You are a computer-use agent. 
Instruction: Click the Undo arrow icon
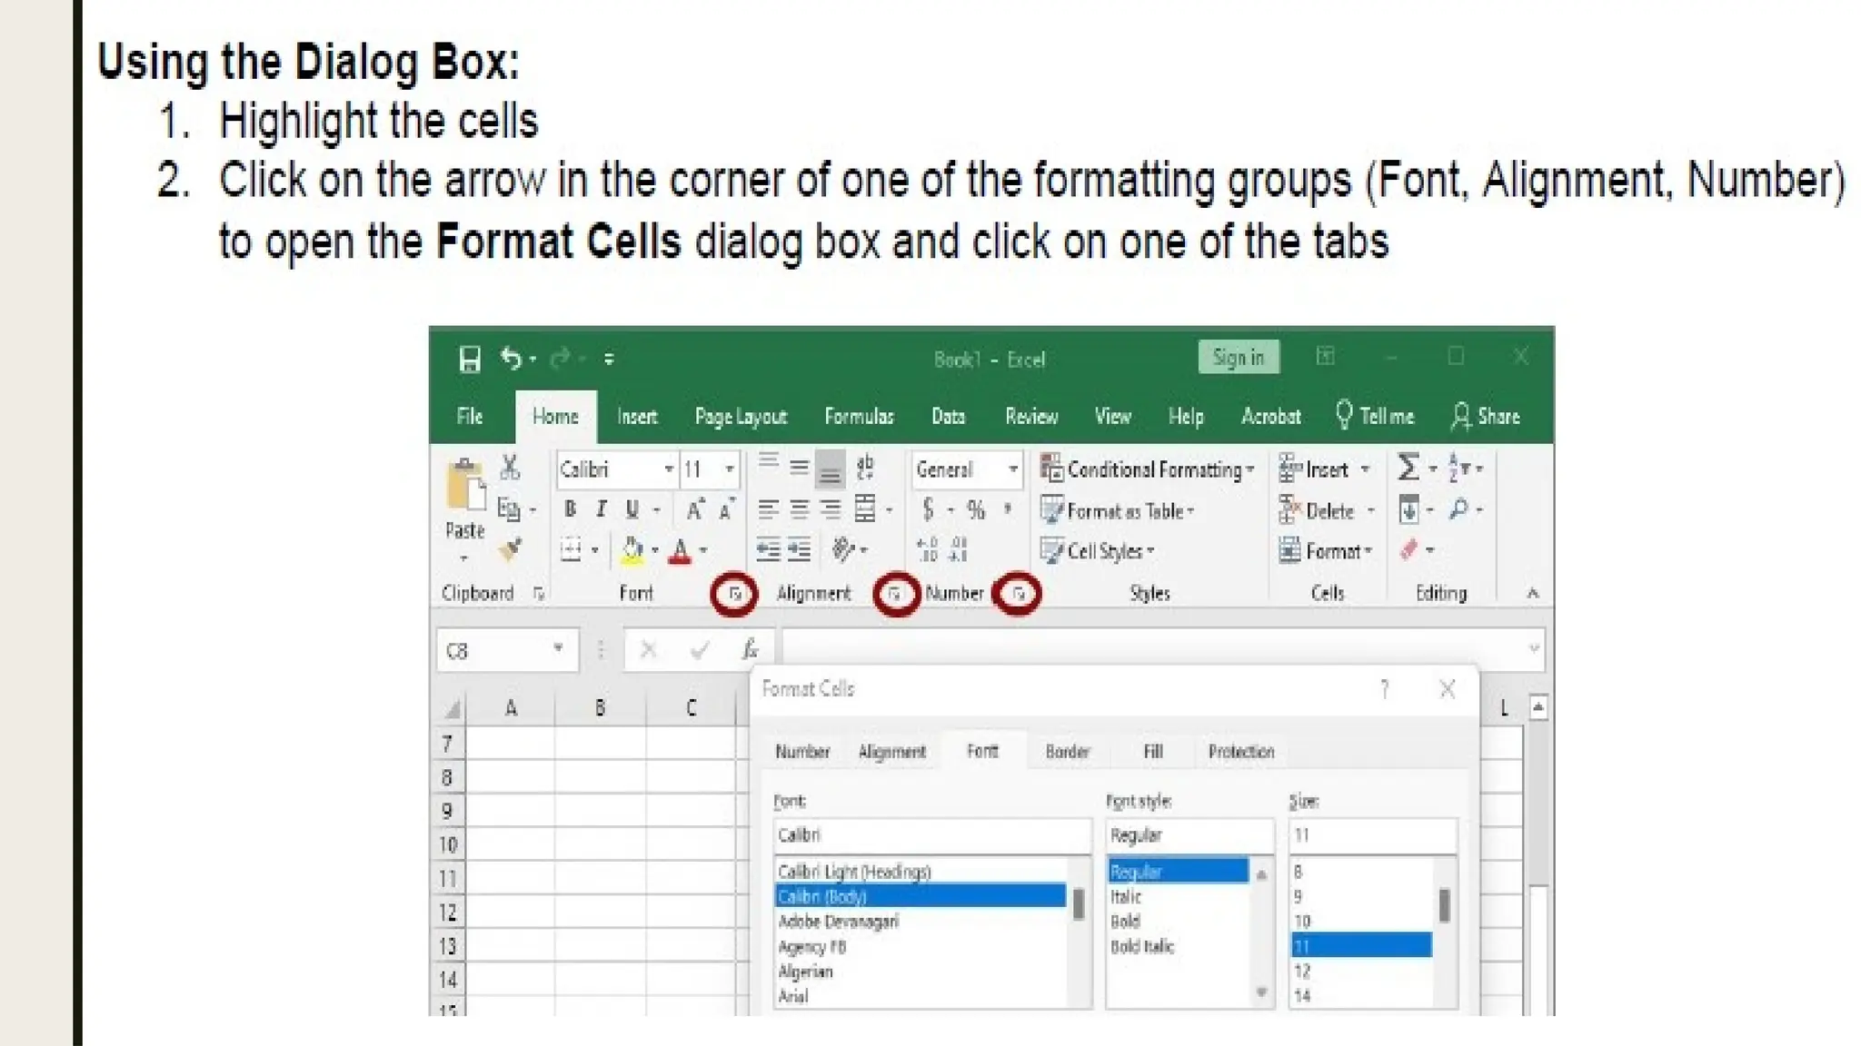click(511, 359)
